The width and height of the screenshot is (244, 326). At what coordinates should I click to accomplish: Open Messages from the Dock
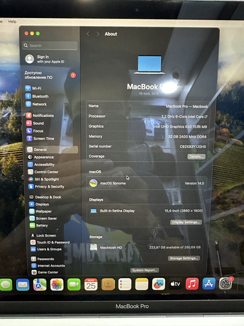point(6,284)
